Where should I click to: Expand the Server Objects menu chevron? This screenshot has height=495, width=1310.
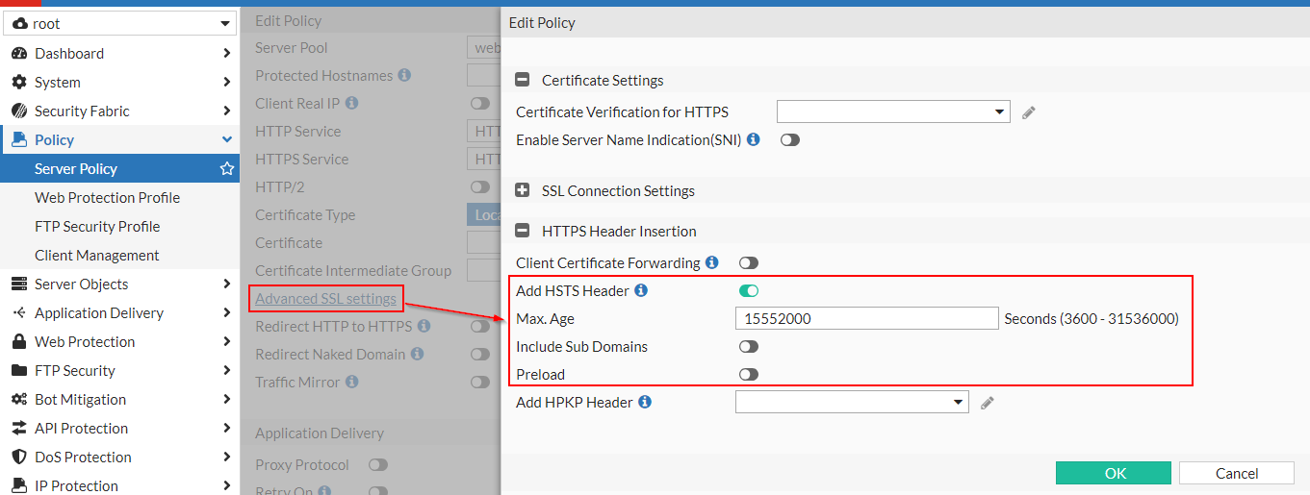pos(227,285)
